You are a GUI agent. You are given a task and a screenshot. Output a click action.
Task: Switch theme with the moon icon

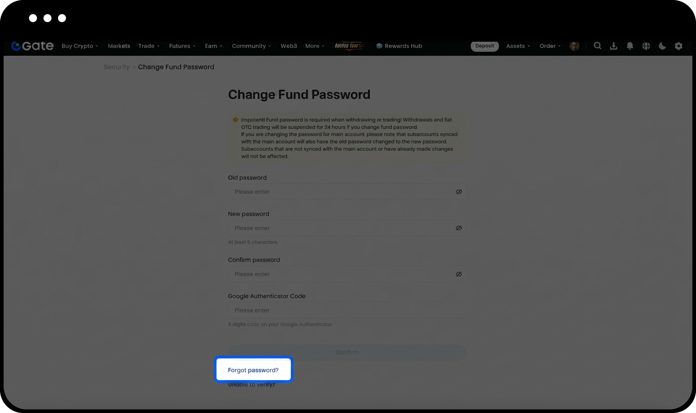click(662, 46)
